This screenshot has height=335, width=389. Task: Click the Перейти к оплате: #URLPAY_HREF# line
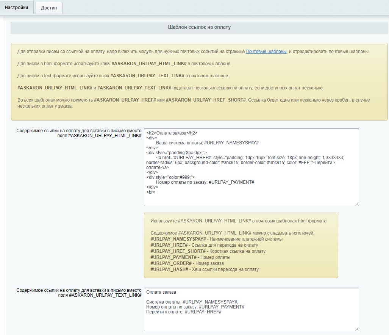(x=184, y=312)
